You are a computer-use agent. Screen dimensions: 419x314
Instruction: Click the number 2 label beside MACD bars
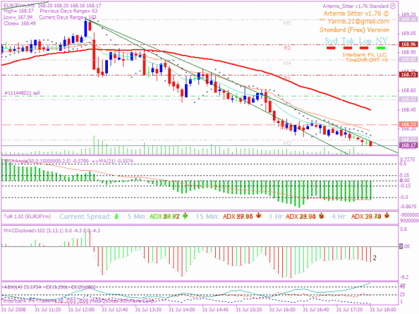(375, 258)
